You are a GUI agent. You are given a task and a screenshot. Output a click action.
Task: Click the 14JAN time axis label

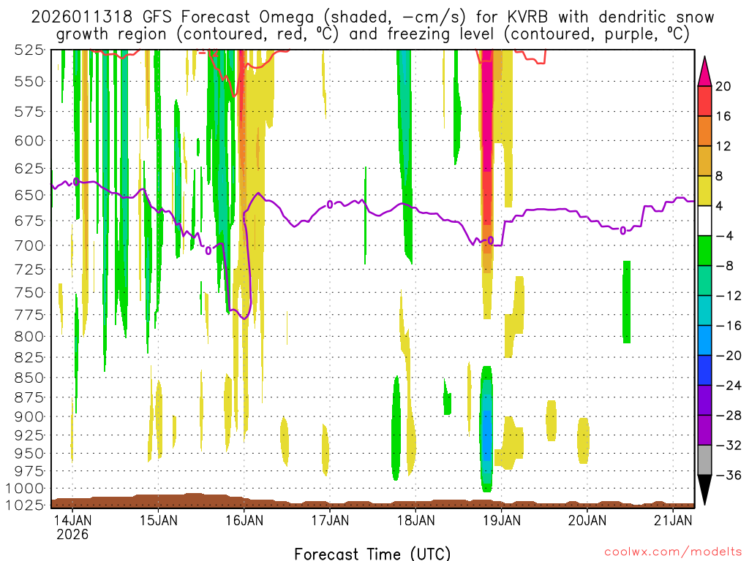[x=72, y=520]
